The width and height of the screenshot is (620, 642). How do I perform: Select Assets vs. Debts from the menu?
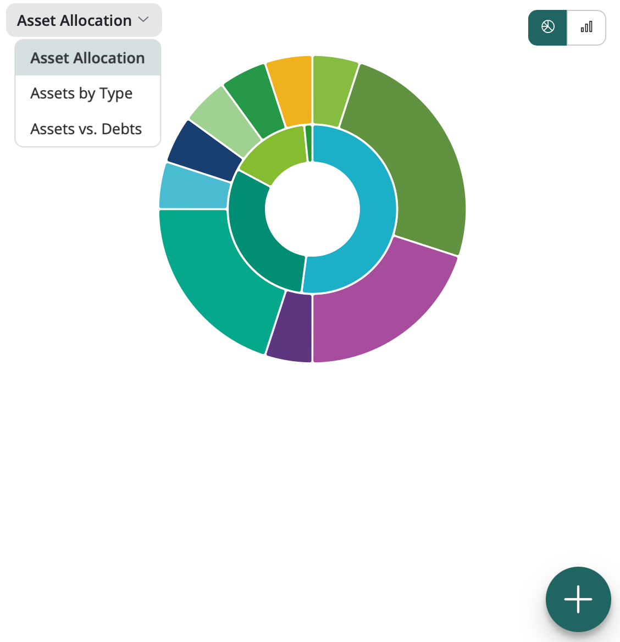coord(86,129)
